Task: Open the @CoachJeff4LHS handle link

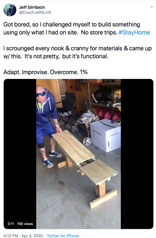Action: pos(35,12)
